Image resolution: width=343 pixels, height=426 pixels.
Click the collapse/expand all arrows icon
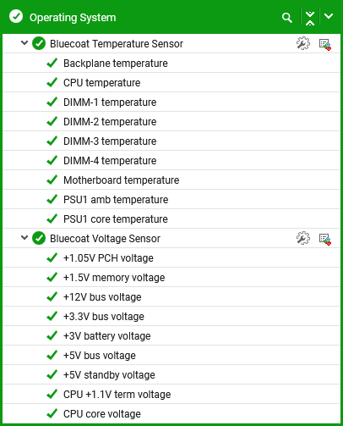tap(310, 19)
